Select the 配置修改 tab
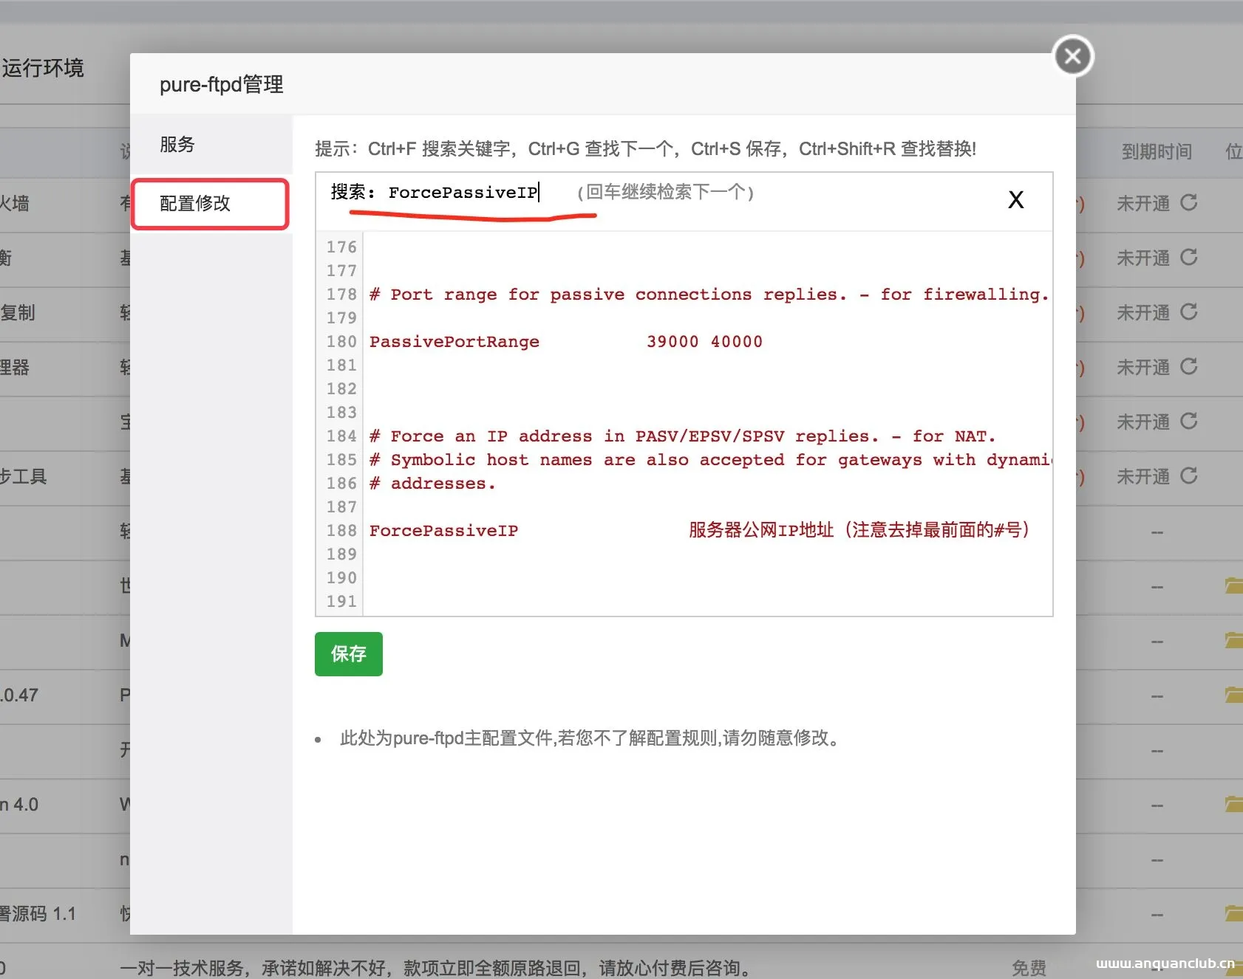The image size is (1243, 979). (209, 205)
